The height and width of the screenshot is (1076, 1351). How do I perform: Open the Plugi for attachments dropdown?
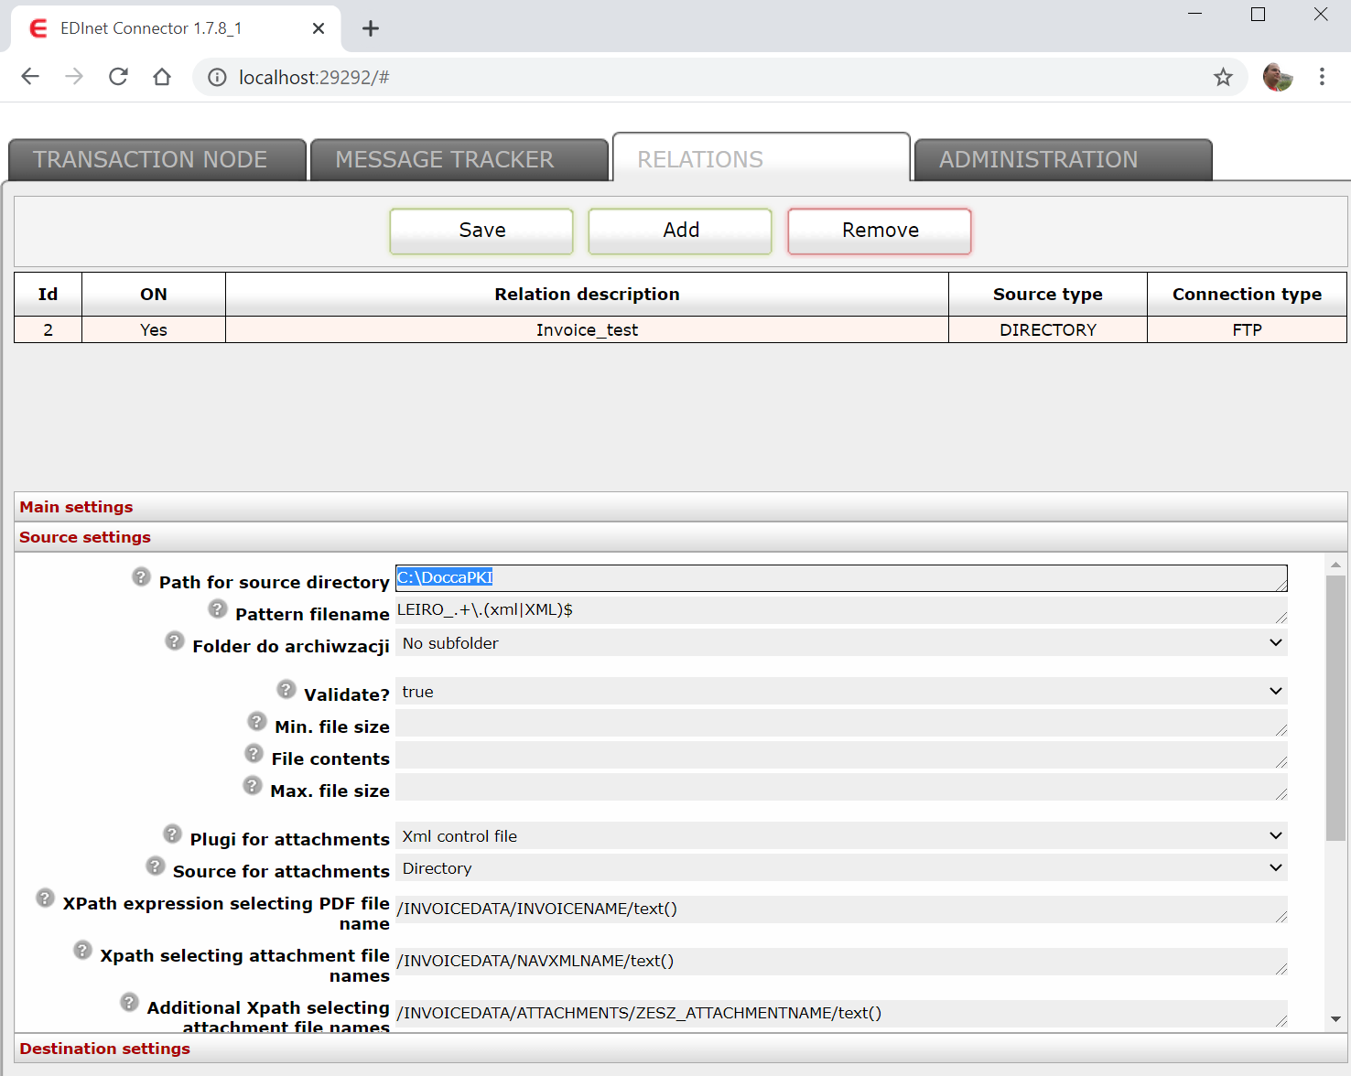[x=841, y=836]
